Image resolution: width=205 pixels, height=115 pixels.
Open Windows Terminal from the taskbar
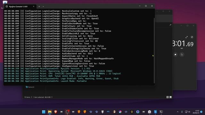point(161,112)
